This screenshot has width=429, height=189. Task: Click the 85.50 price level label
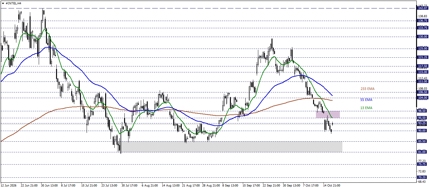tap(422, 141)
